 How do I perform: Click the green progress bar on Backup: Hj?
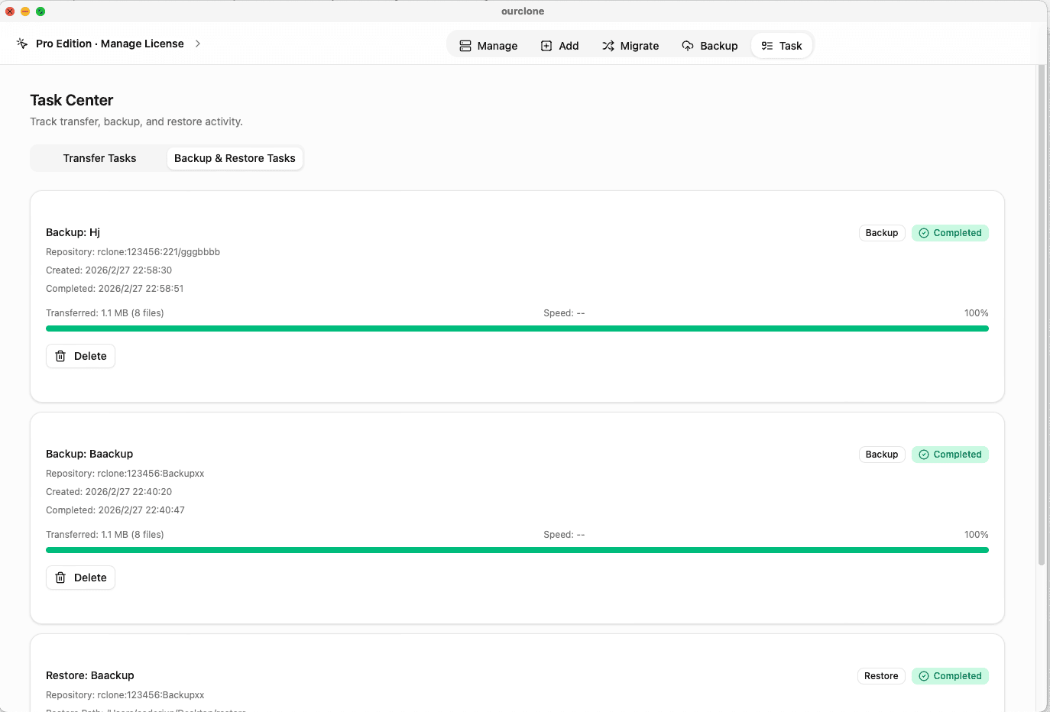click(517, 328)
